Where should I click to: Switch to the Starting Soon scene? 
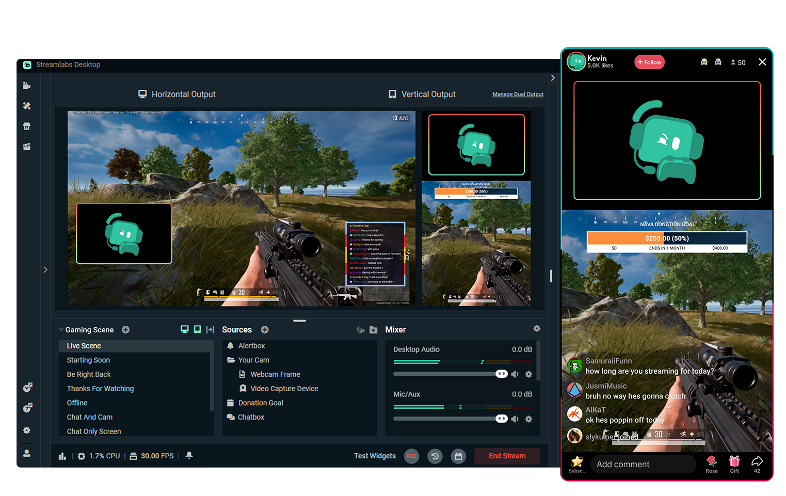click(x=88, y=360)
